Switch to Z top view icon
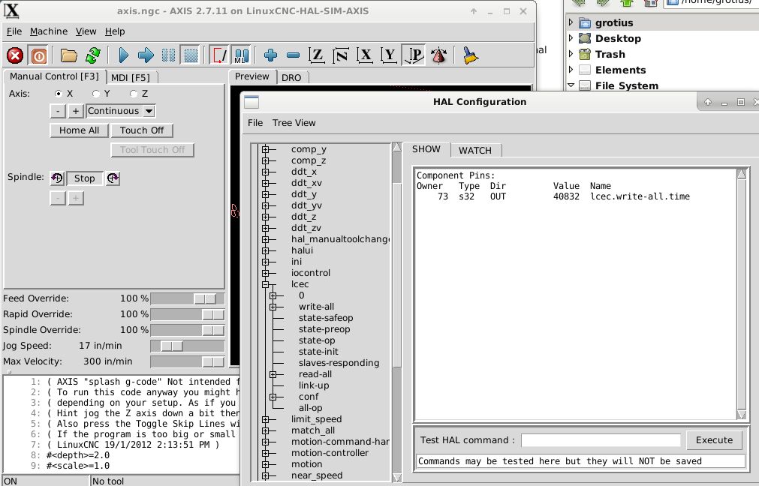Screen dimensions: 759x486 click(x=317, y=55)
